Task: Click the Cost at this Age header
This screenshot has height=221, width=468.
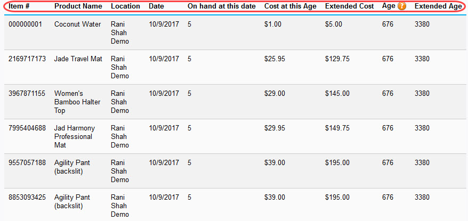Action: click(290, 6)
